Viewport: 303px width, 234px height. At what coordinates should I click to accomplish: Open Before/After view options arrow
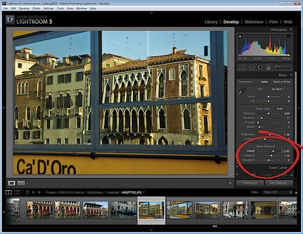pyautogui.click(x=27, y=183)
